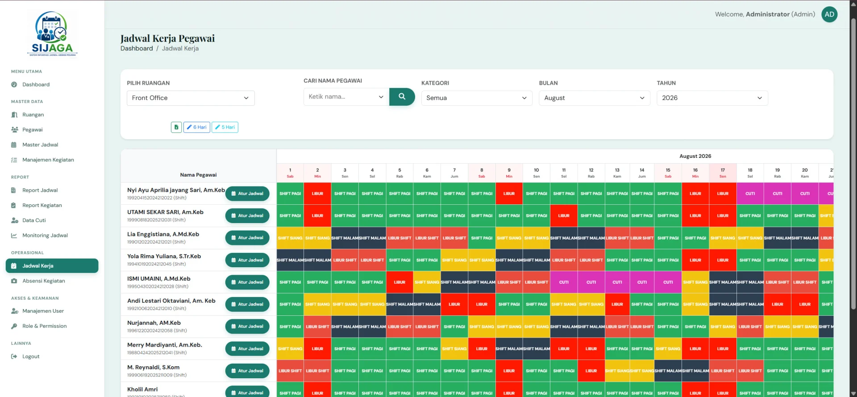The width and height of the screenshot is (857, 397).
Task: Click the Monitoring Jadwal chart icon
Action: (x=14, y=236)
